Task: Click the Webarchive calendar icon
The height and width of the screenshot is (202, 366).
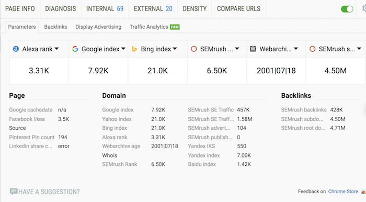Action: point(253,49)
